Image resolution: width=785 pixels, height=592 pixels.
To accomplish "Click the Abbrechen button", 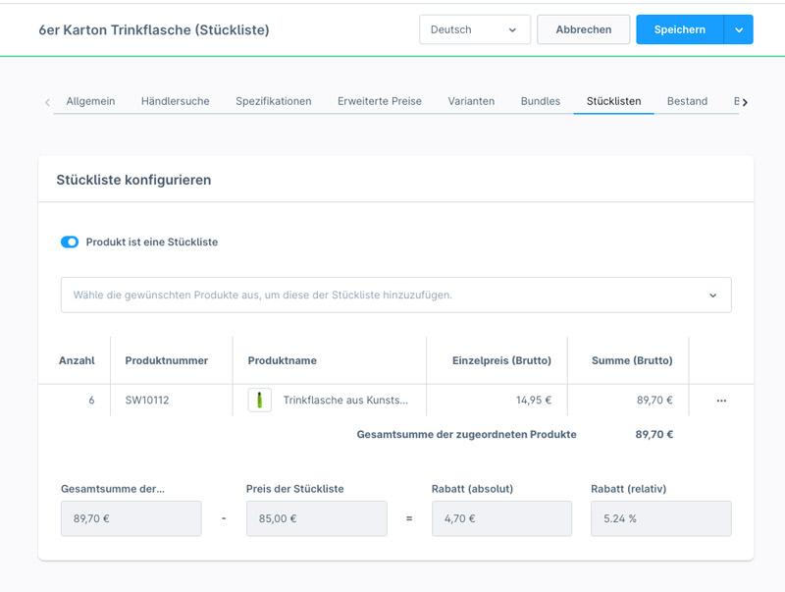I will point(583,29).
